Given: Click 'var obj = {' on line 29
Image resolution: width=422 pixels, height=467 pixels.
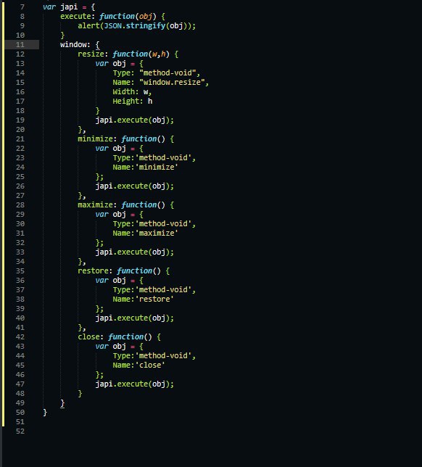Looking at the screenshot, I should pos(120,215).
